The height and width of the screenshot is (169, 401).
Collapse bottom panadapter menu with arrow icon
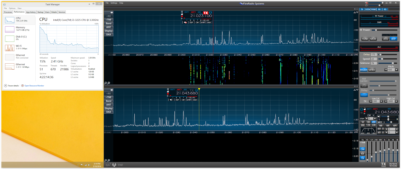point(112,90)
